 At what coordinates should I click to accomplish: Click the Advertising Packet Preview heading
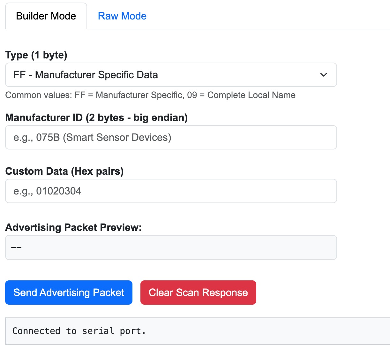click(74, 227)
